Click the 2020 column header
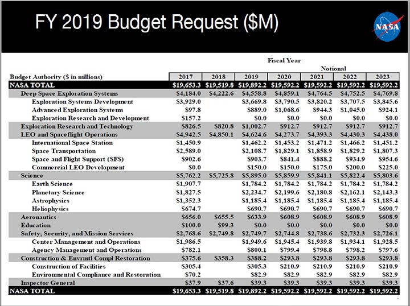The height and width of the screenshot is (306, 410). (x=284, y=76)
